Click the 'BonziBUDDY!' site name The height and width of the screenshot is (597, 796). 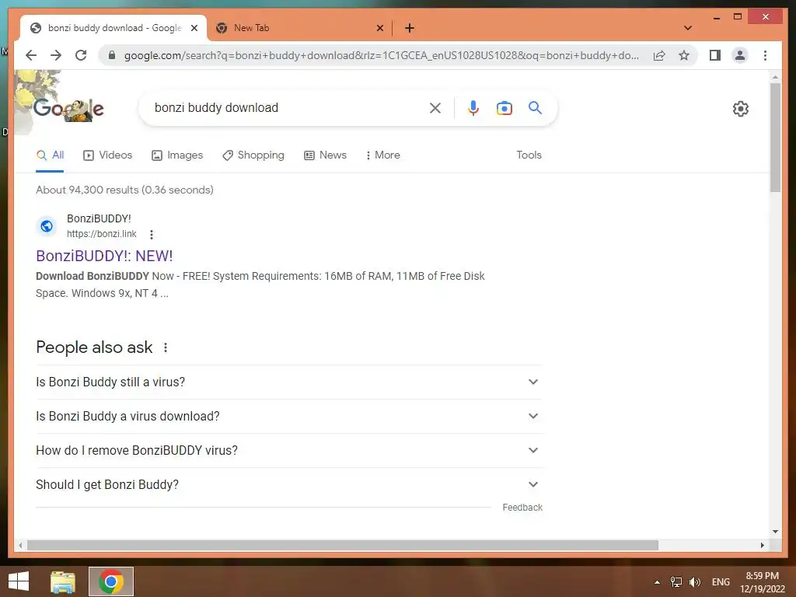tap(99, 218)
